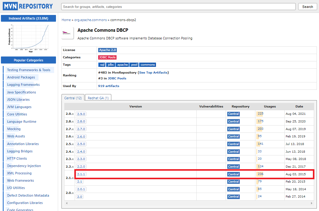Image resolution: width=319 pixels, height=211 pixels.
Task: Open the 124 usages link
Action: pos(260,166)
